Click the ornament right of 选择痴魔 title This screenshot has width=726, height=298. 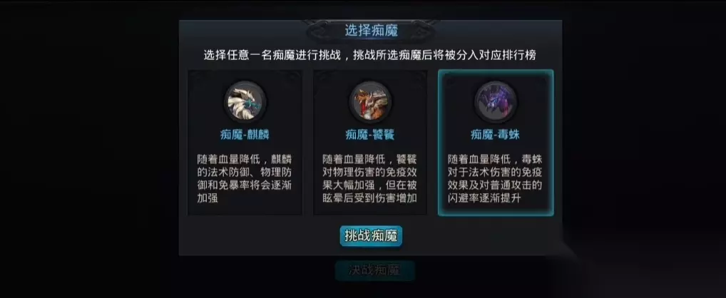(421, 30)
